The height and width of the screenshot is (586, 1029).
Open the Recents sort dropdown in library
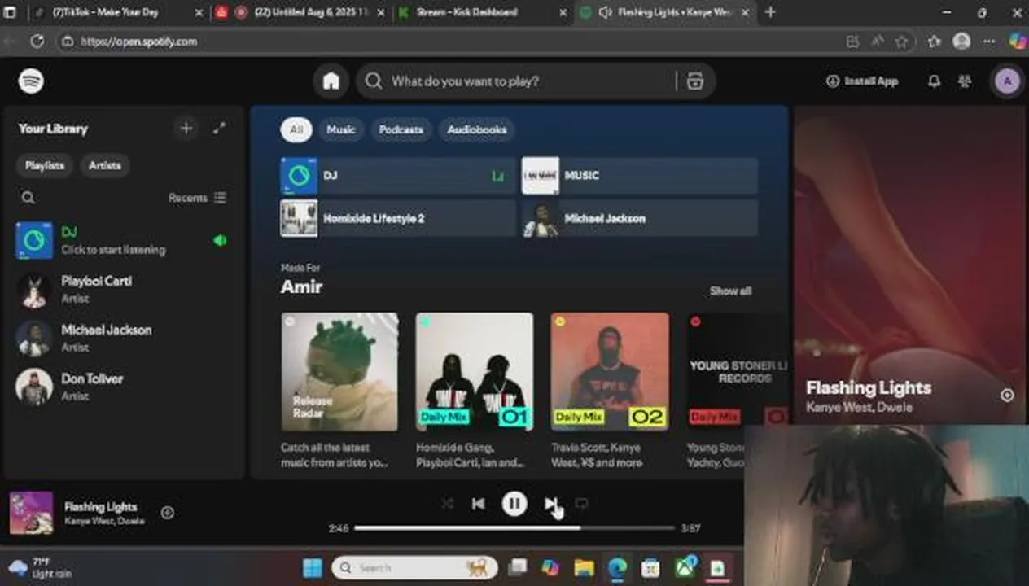(x=197, y=198)
